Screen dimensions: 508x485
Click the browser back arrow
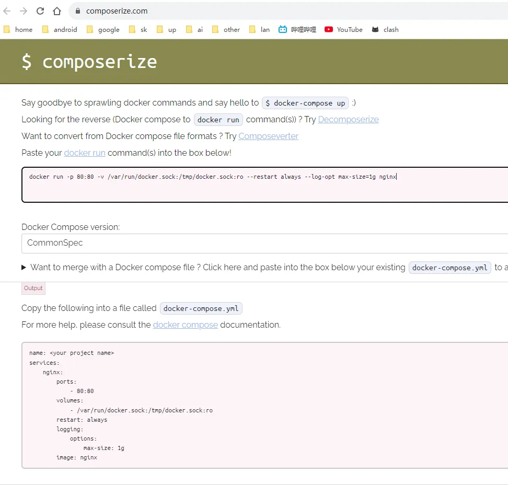7,11
